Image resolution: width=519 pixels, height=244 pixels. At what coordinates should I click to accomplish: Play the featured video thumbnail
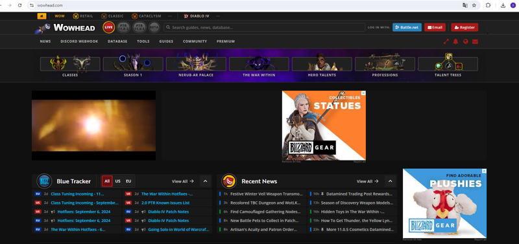point(93,126)
